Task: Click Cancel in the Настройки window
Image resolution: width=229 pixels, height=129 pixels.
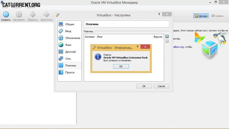Action: (161, 86)
